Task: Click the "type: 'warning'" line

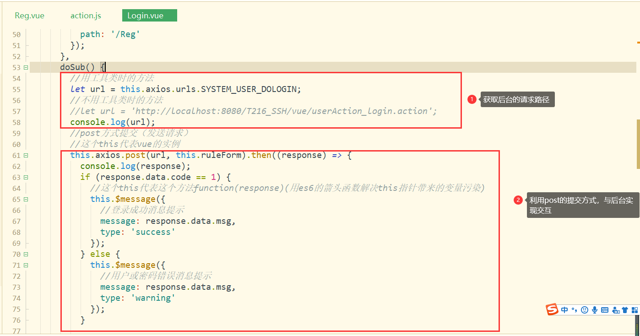Action: point(138,298)
